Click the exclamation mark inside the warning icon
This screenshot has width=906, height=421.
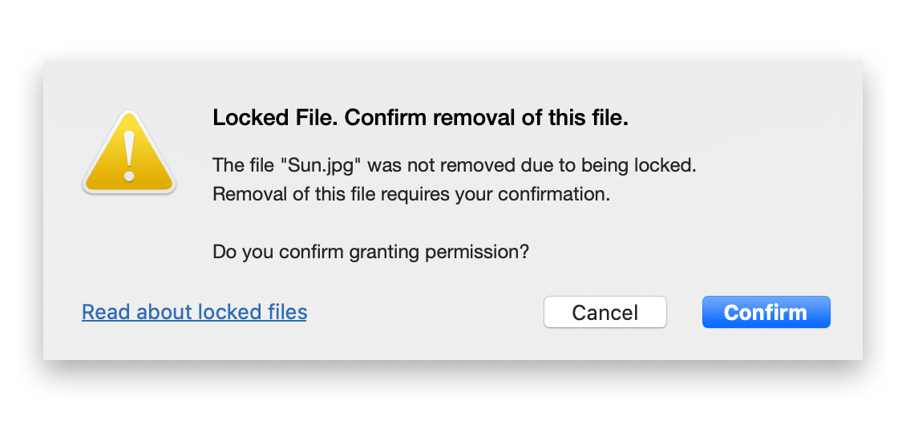(x=129, y=156)
